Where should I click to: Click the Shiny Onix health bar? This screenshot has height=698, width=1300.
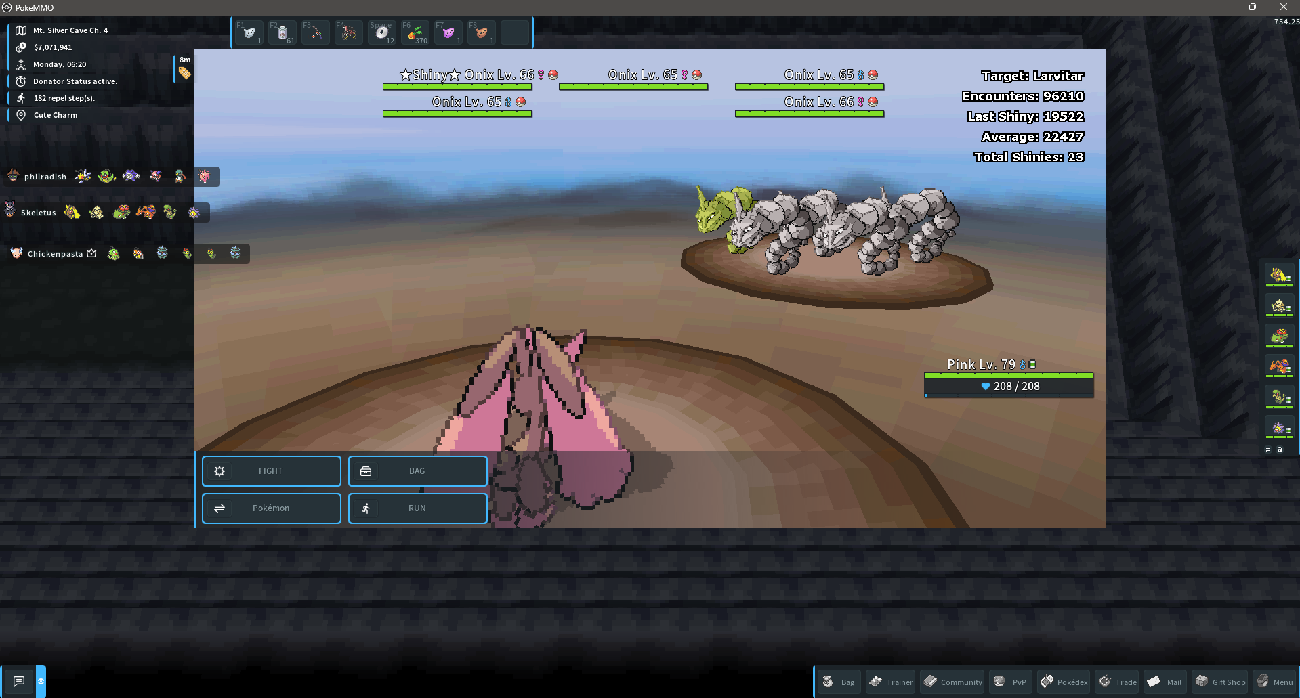coord(457,87)
